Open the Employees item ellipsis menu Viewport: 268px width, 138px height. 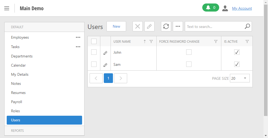(78, 37)
